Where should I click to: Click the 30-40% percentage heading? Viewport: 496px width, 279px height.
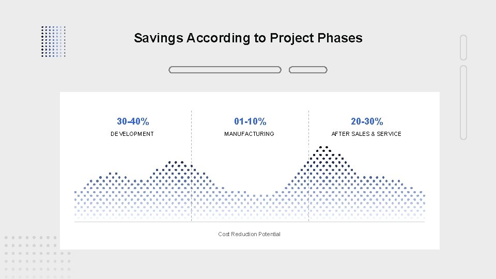click(133, 121)
